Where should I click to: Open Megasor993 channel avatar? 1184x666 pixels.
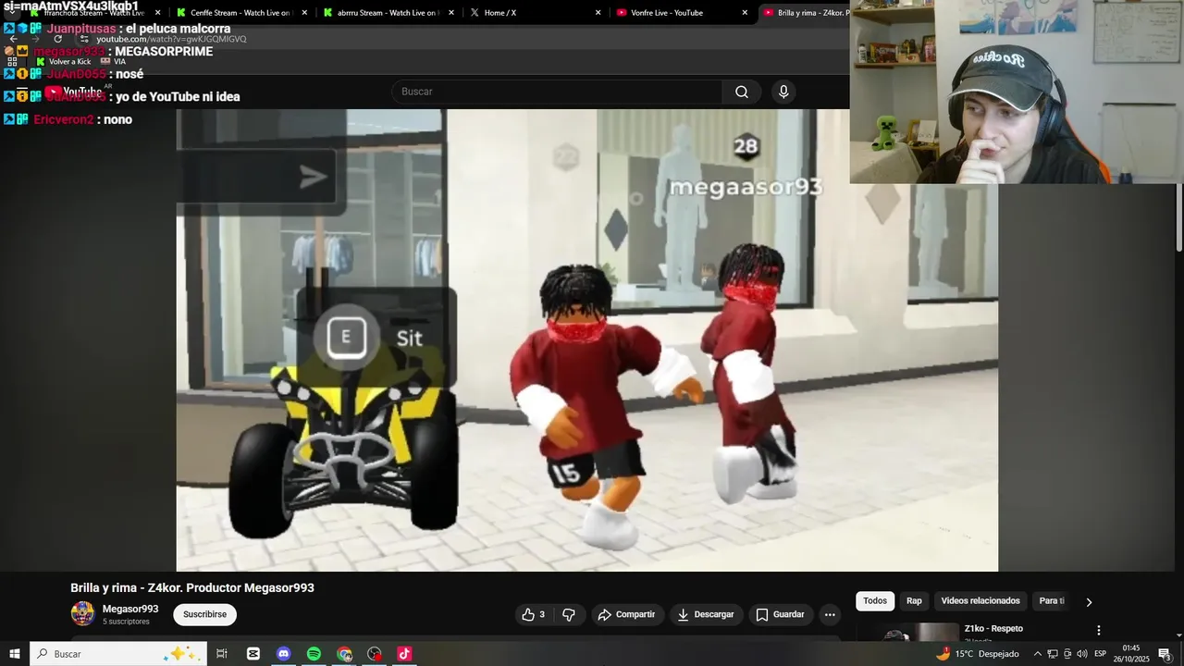82,613
